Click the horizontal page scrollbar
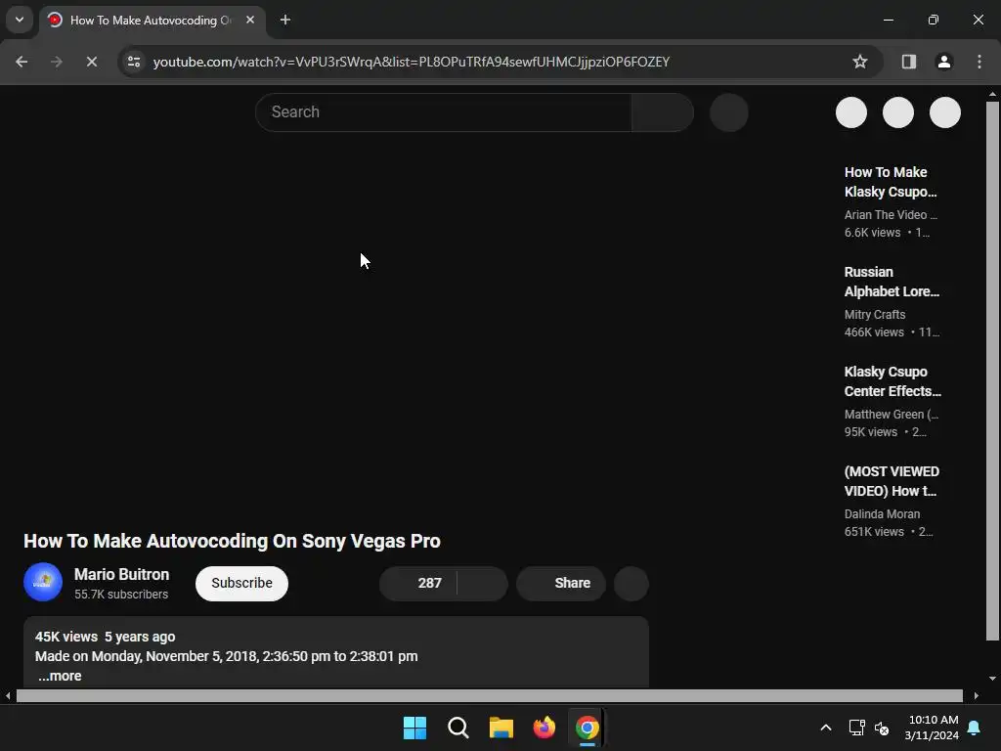This screenshot has height=751, width=1001. (x=489, y=695)
